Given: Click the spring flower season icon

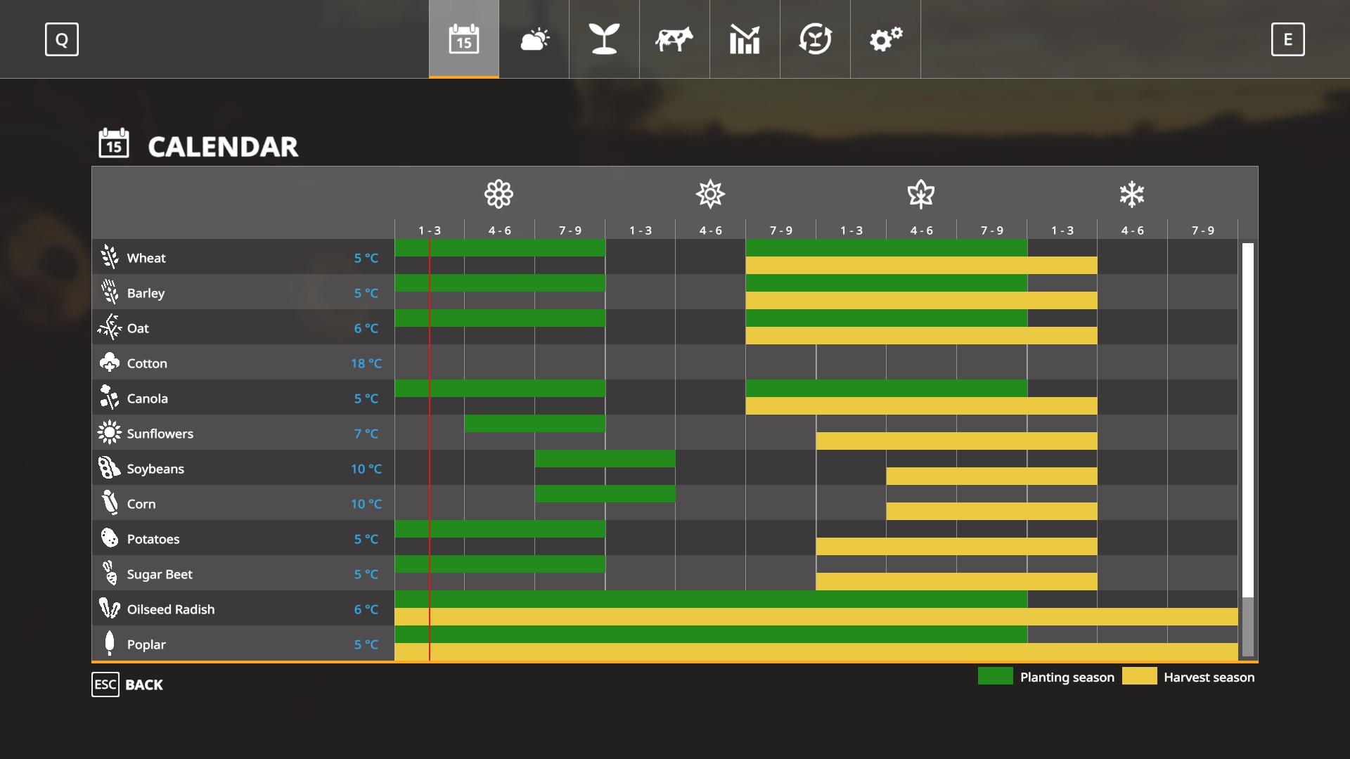Looking at the screenshot, I should (x=499, y=194).
